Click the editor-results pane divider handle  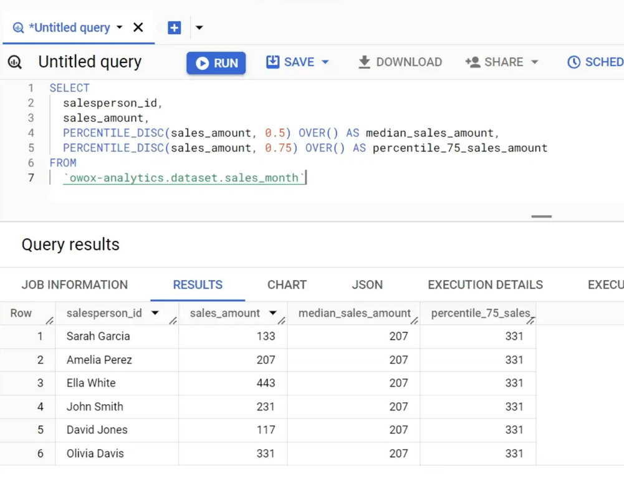click(x=541, y=216)
